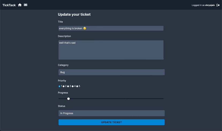Go to the home page icon
Viewport: 222px width, 131px height.
click(x=20, y=5)
